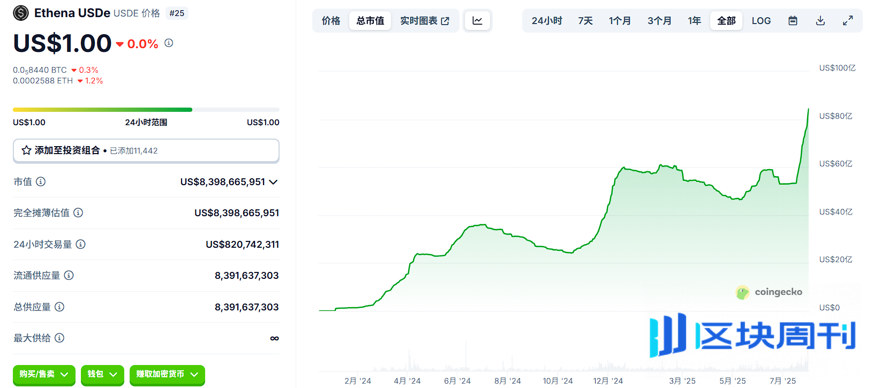Set chart range to 1年
Screen dimensions: 872x388
coord(695,21)
